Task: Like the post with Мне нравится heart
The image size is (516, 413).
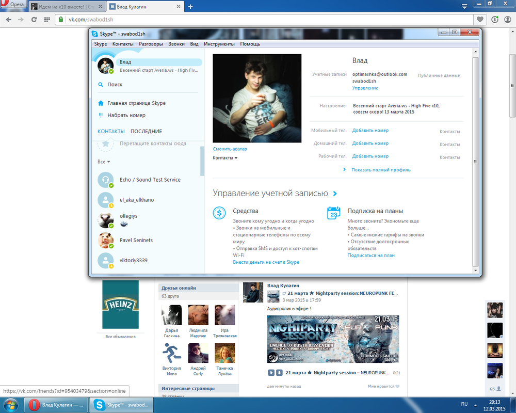Action: point(397,386)
